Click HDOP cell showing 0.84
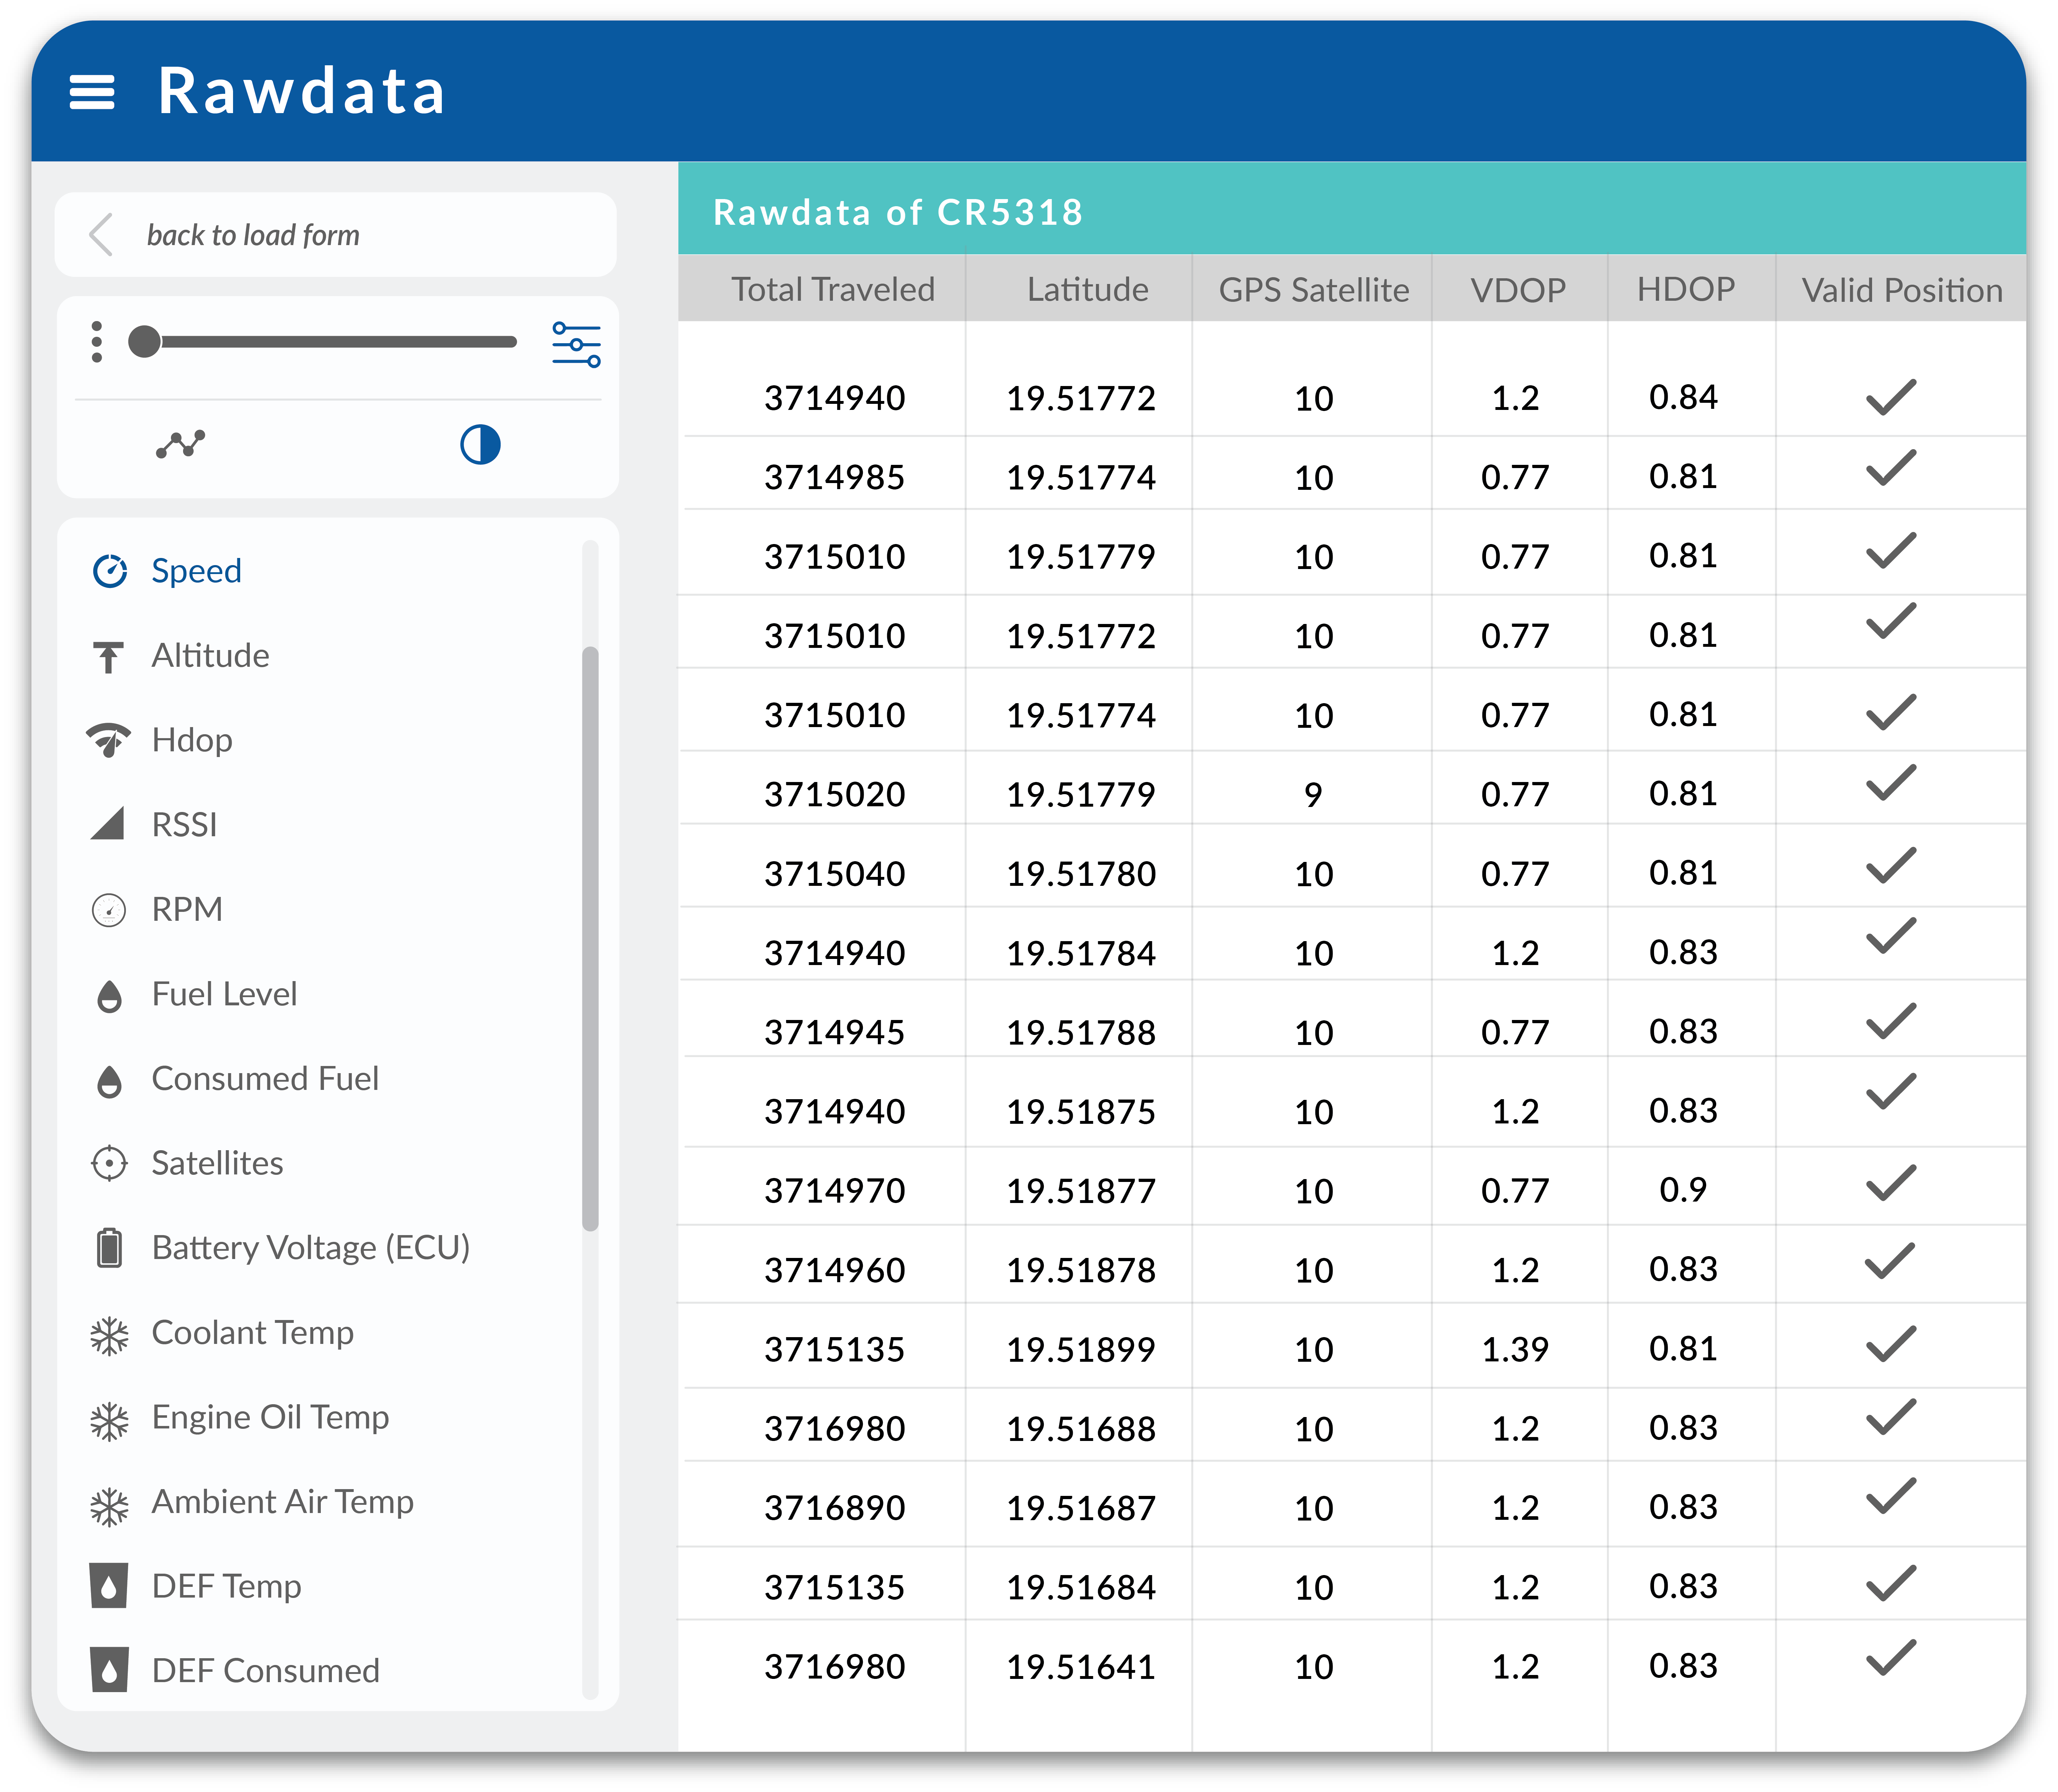2058x1792 pixels. click(x=1683, y=398)
